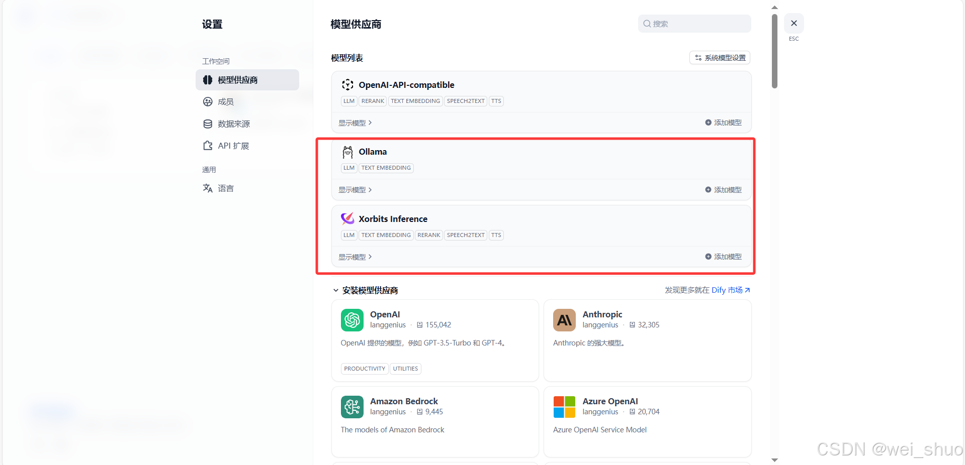Image resolution: width=965 pixels, height=465 pixels.
Task: Click the PRODUCTIVITY tag on OpenAI card
Action: click(x=365, y=369)
